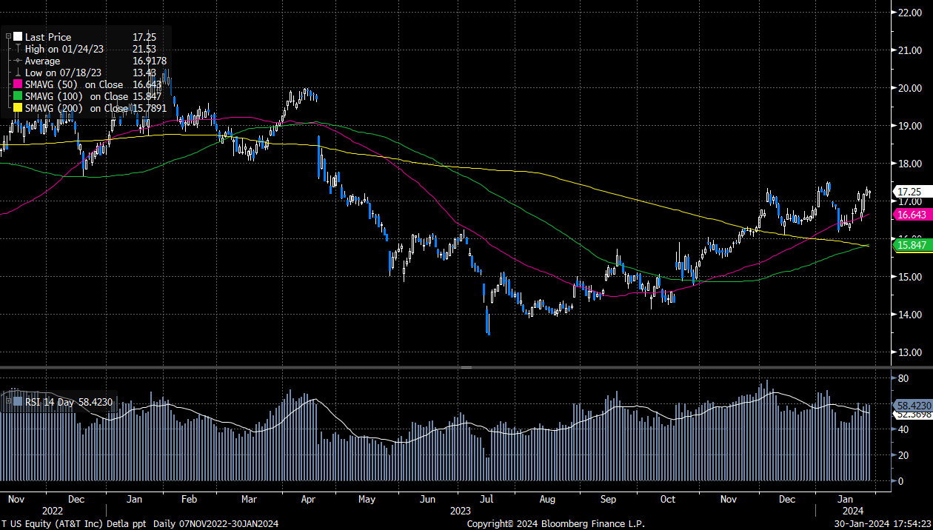Click the white Last Price color swatch
Image resolution: width=933 pixels, height=530 pixels.
pos(19,36)
